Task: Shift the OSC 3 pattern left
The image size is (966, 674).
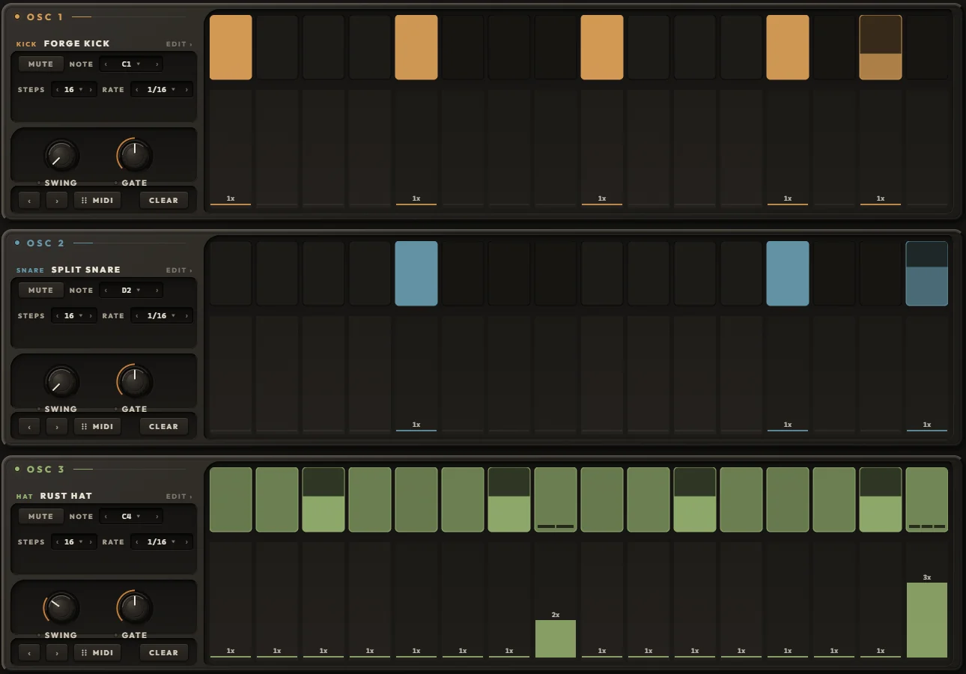Action: tap(29, 652)
